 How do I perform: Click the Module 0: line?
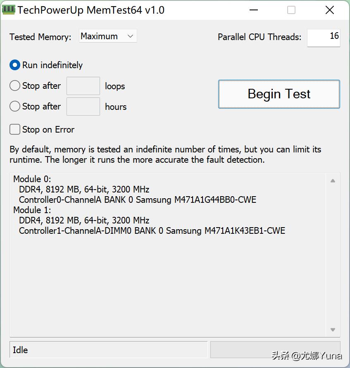pyautogui.click(x=32, y=179)
